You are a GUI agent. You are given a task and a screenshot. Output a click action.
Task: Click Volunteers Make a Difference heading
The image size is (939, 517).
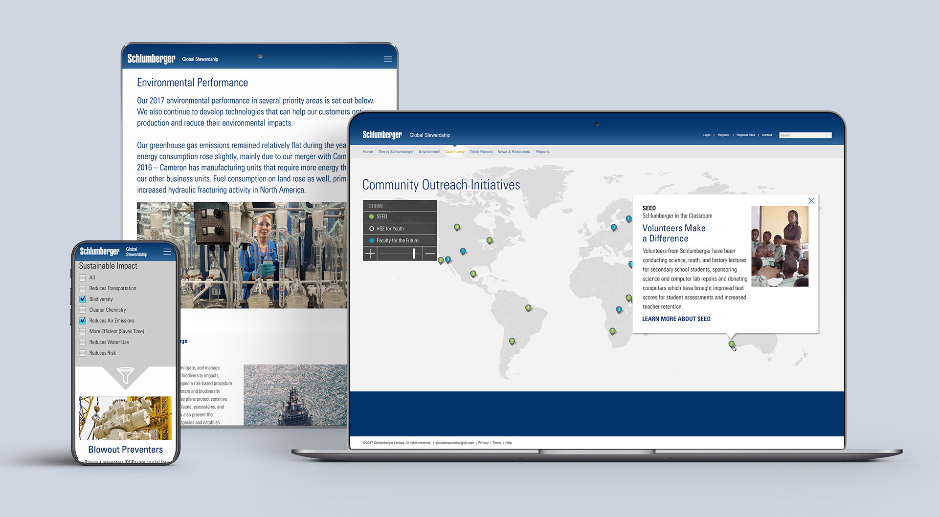coord(673,233)
